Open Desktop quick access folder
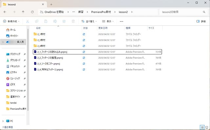The width and height of the screenshot is (210, 130). [13, 54]
